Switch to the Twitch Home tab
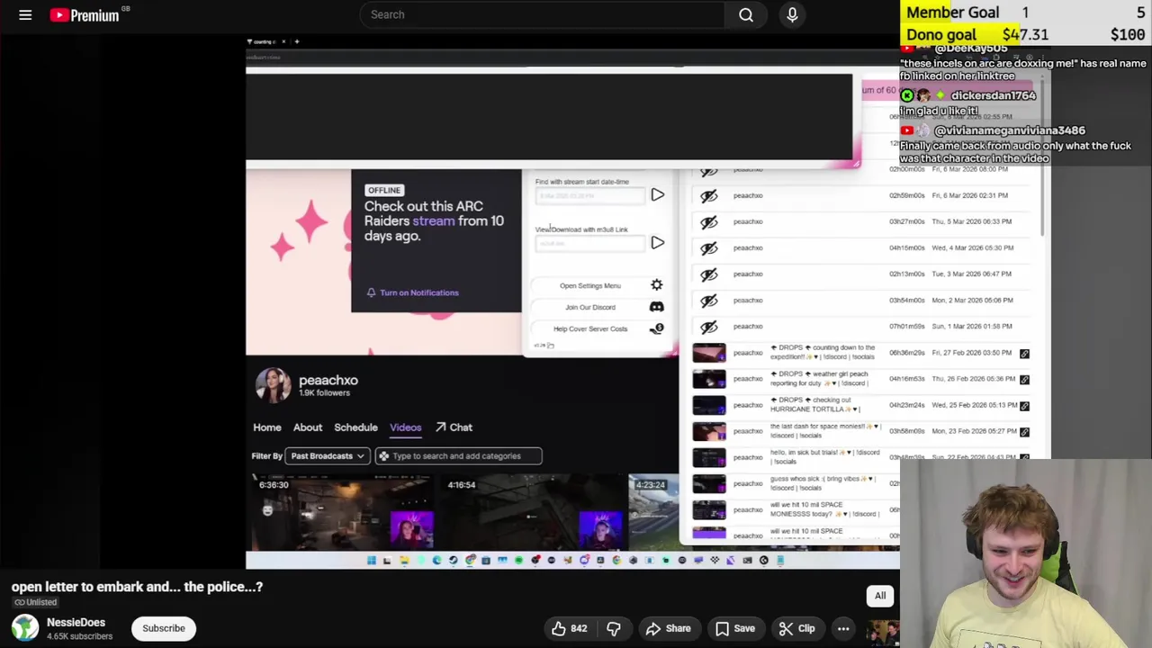The height and width of the screenshot is (648, 1152). click(x=267, y=427)
